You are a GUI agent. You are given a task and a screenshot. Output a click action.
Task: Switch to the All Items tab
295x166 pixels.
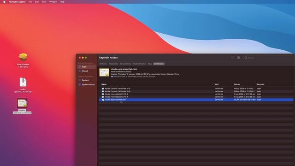point(103,64)
